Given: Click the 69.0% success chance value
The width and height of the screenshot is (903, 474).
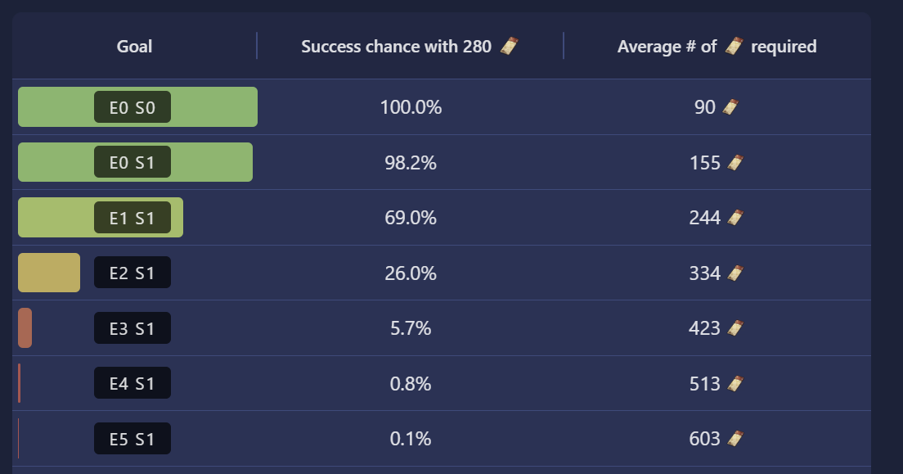Looking at the screenshot, I should [411, 218].
